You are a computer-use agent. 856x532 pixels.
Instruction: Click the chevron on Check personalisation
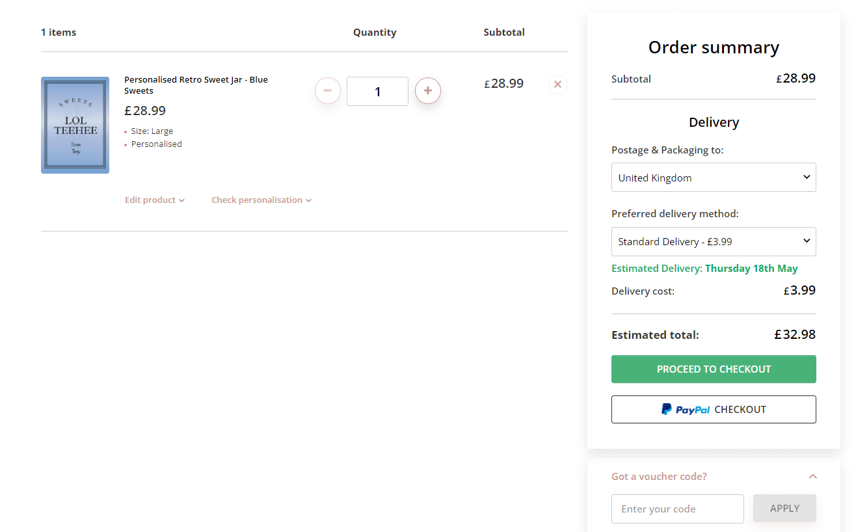(309, 200)
